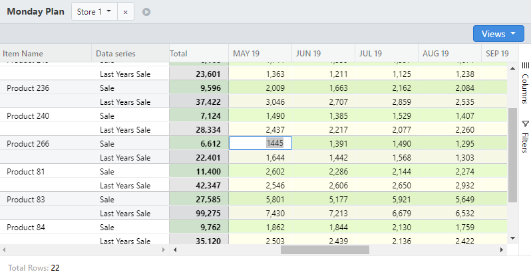This screenshot has width=531, height=274.
Task: Click the vertical scrollbar down arrow
Action: 512,238
